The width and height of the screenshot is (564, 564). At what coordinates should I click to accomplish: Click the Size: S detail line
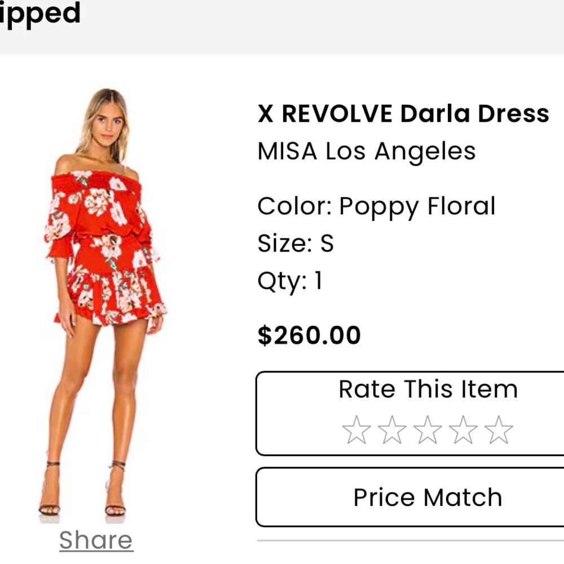point(296,244)
